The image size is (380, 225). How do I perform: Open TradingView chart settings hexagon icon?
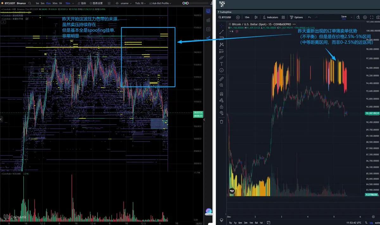coord(365,17)
